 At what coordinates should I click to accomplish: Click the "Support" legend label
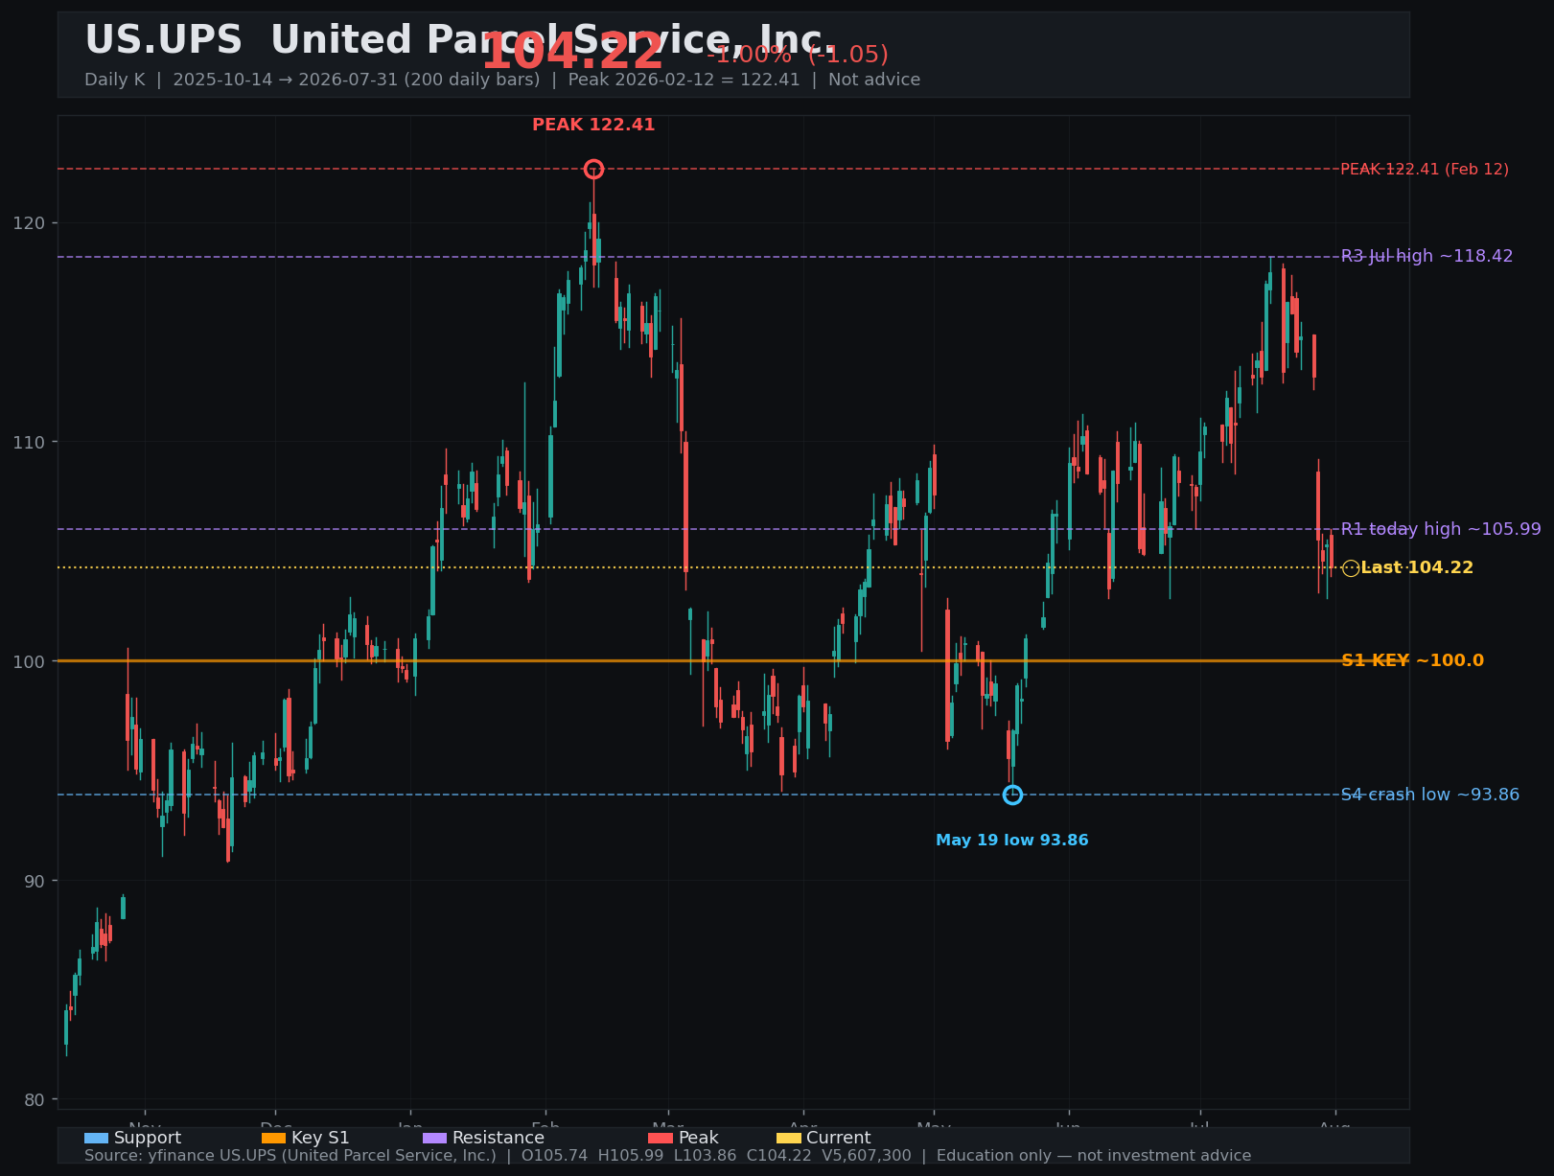(x=148, y=1139)
